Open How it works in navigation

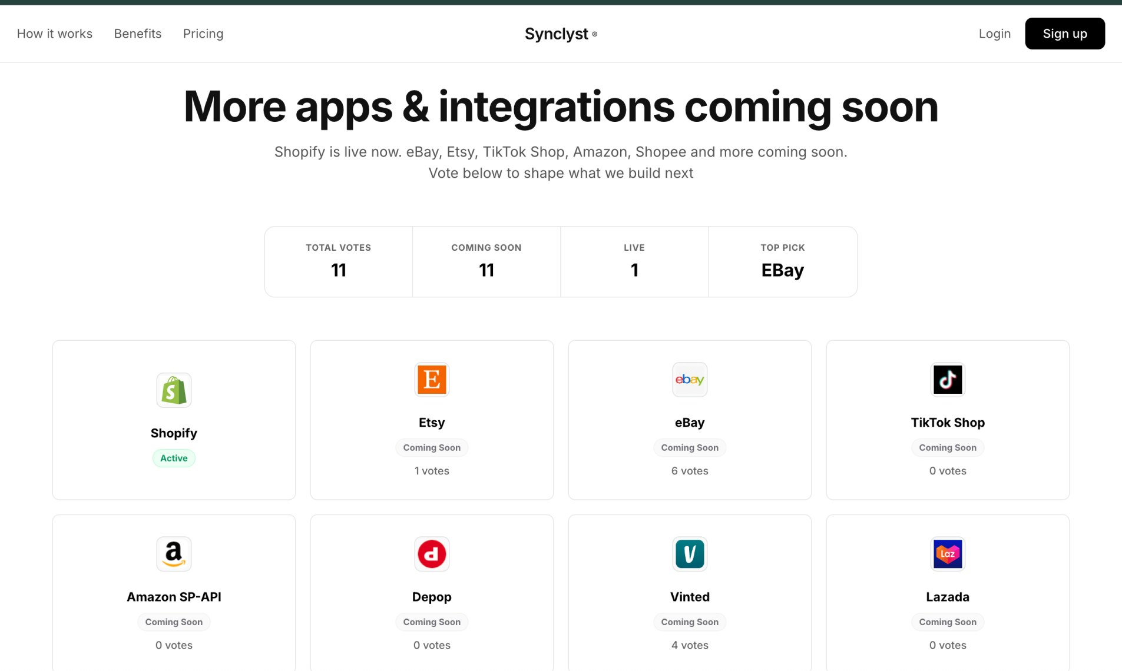click(x=55, y=34)
